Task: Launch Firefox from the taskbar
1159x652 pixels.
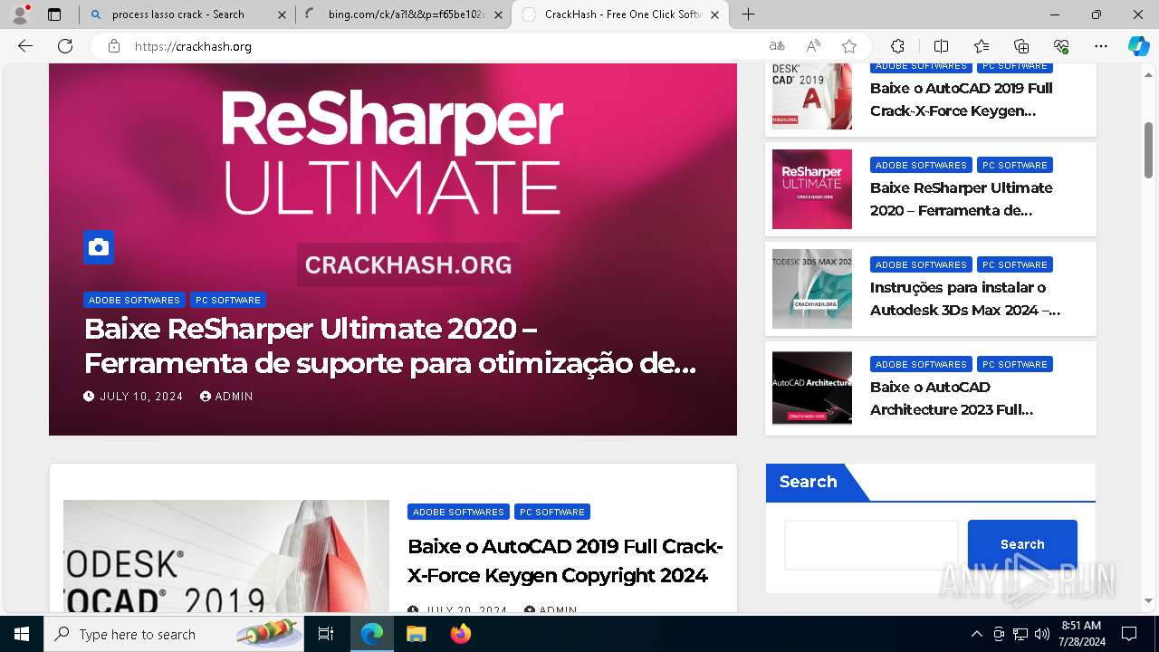Action: click(461, 634)
